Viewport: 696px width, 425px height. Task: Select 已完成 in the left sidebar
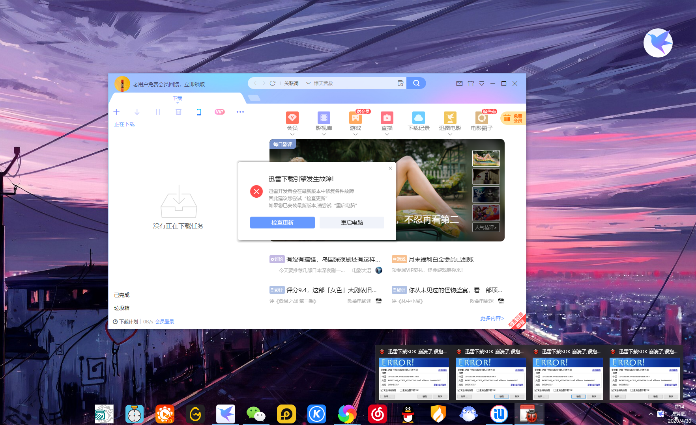click(122, 294)
